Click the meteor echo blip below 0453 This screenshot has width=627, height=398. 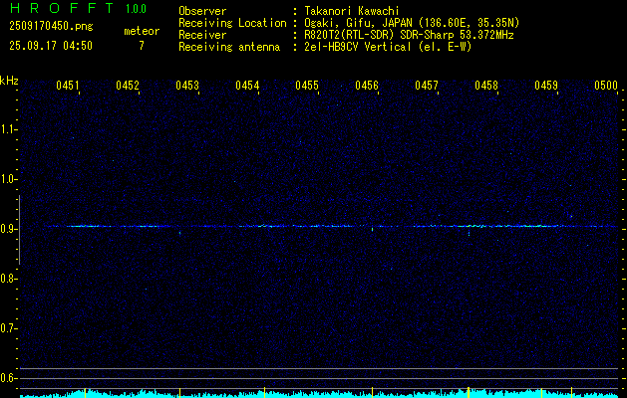[x=180, y=233]
